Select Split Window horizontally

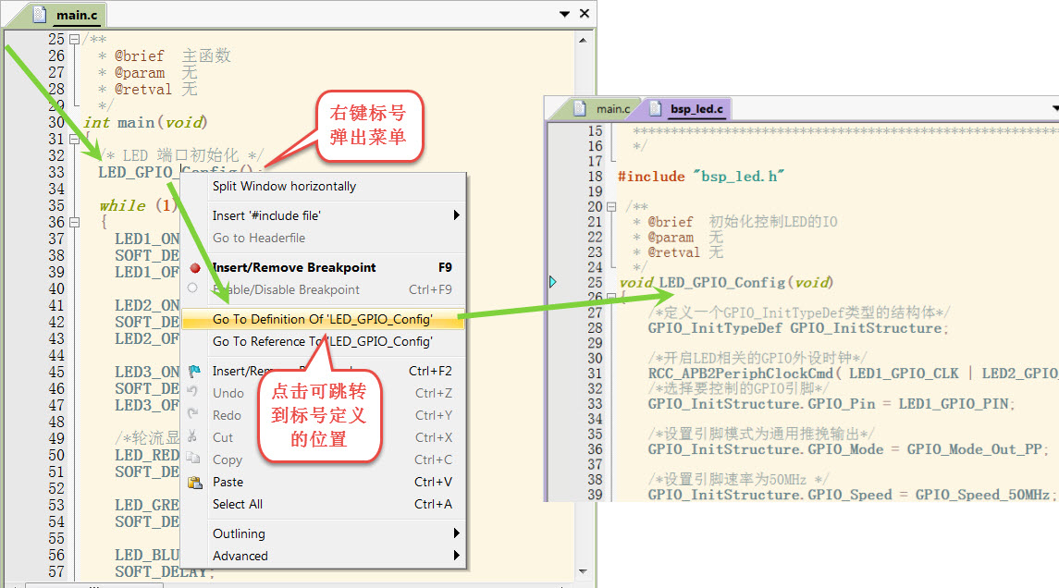(x=284, y=186)
